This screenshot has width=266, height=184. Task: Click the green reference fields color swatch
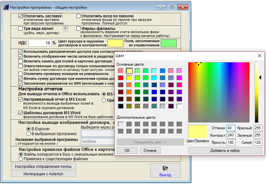(169, 43)
